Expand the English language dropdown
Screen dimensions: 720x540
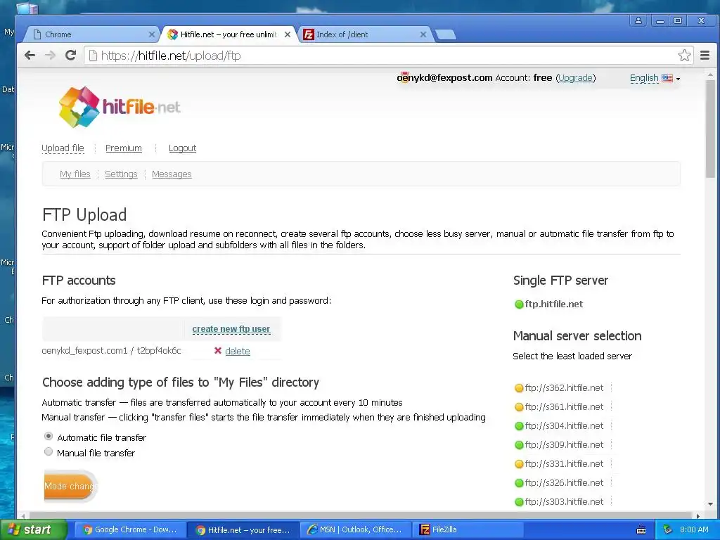coord(655,78)
